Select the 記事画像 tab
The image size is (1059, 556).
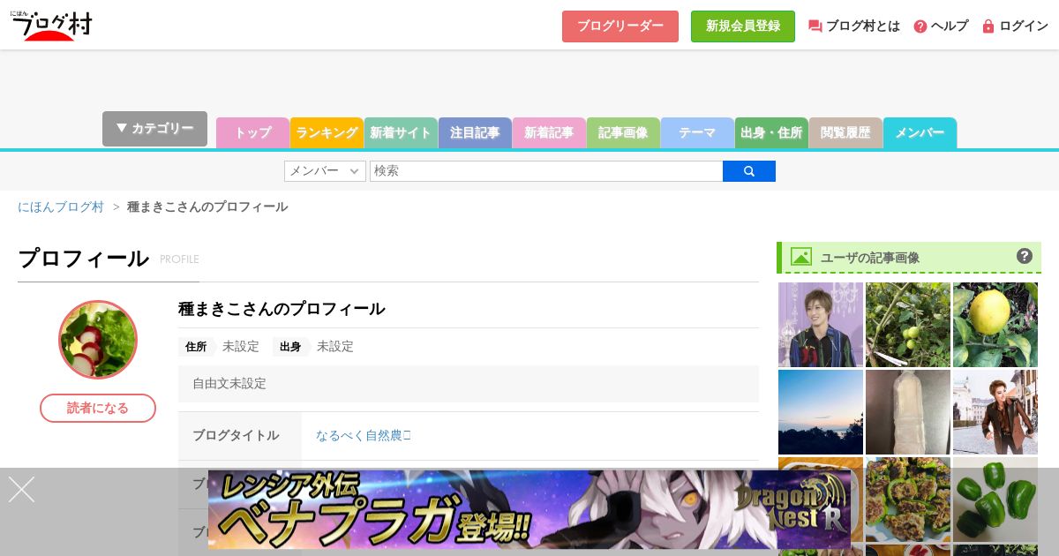click(x=623, y=133)
